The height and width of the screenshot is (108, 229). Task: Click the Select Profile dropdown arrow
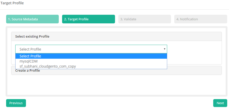(164, 49)
